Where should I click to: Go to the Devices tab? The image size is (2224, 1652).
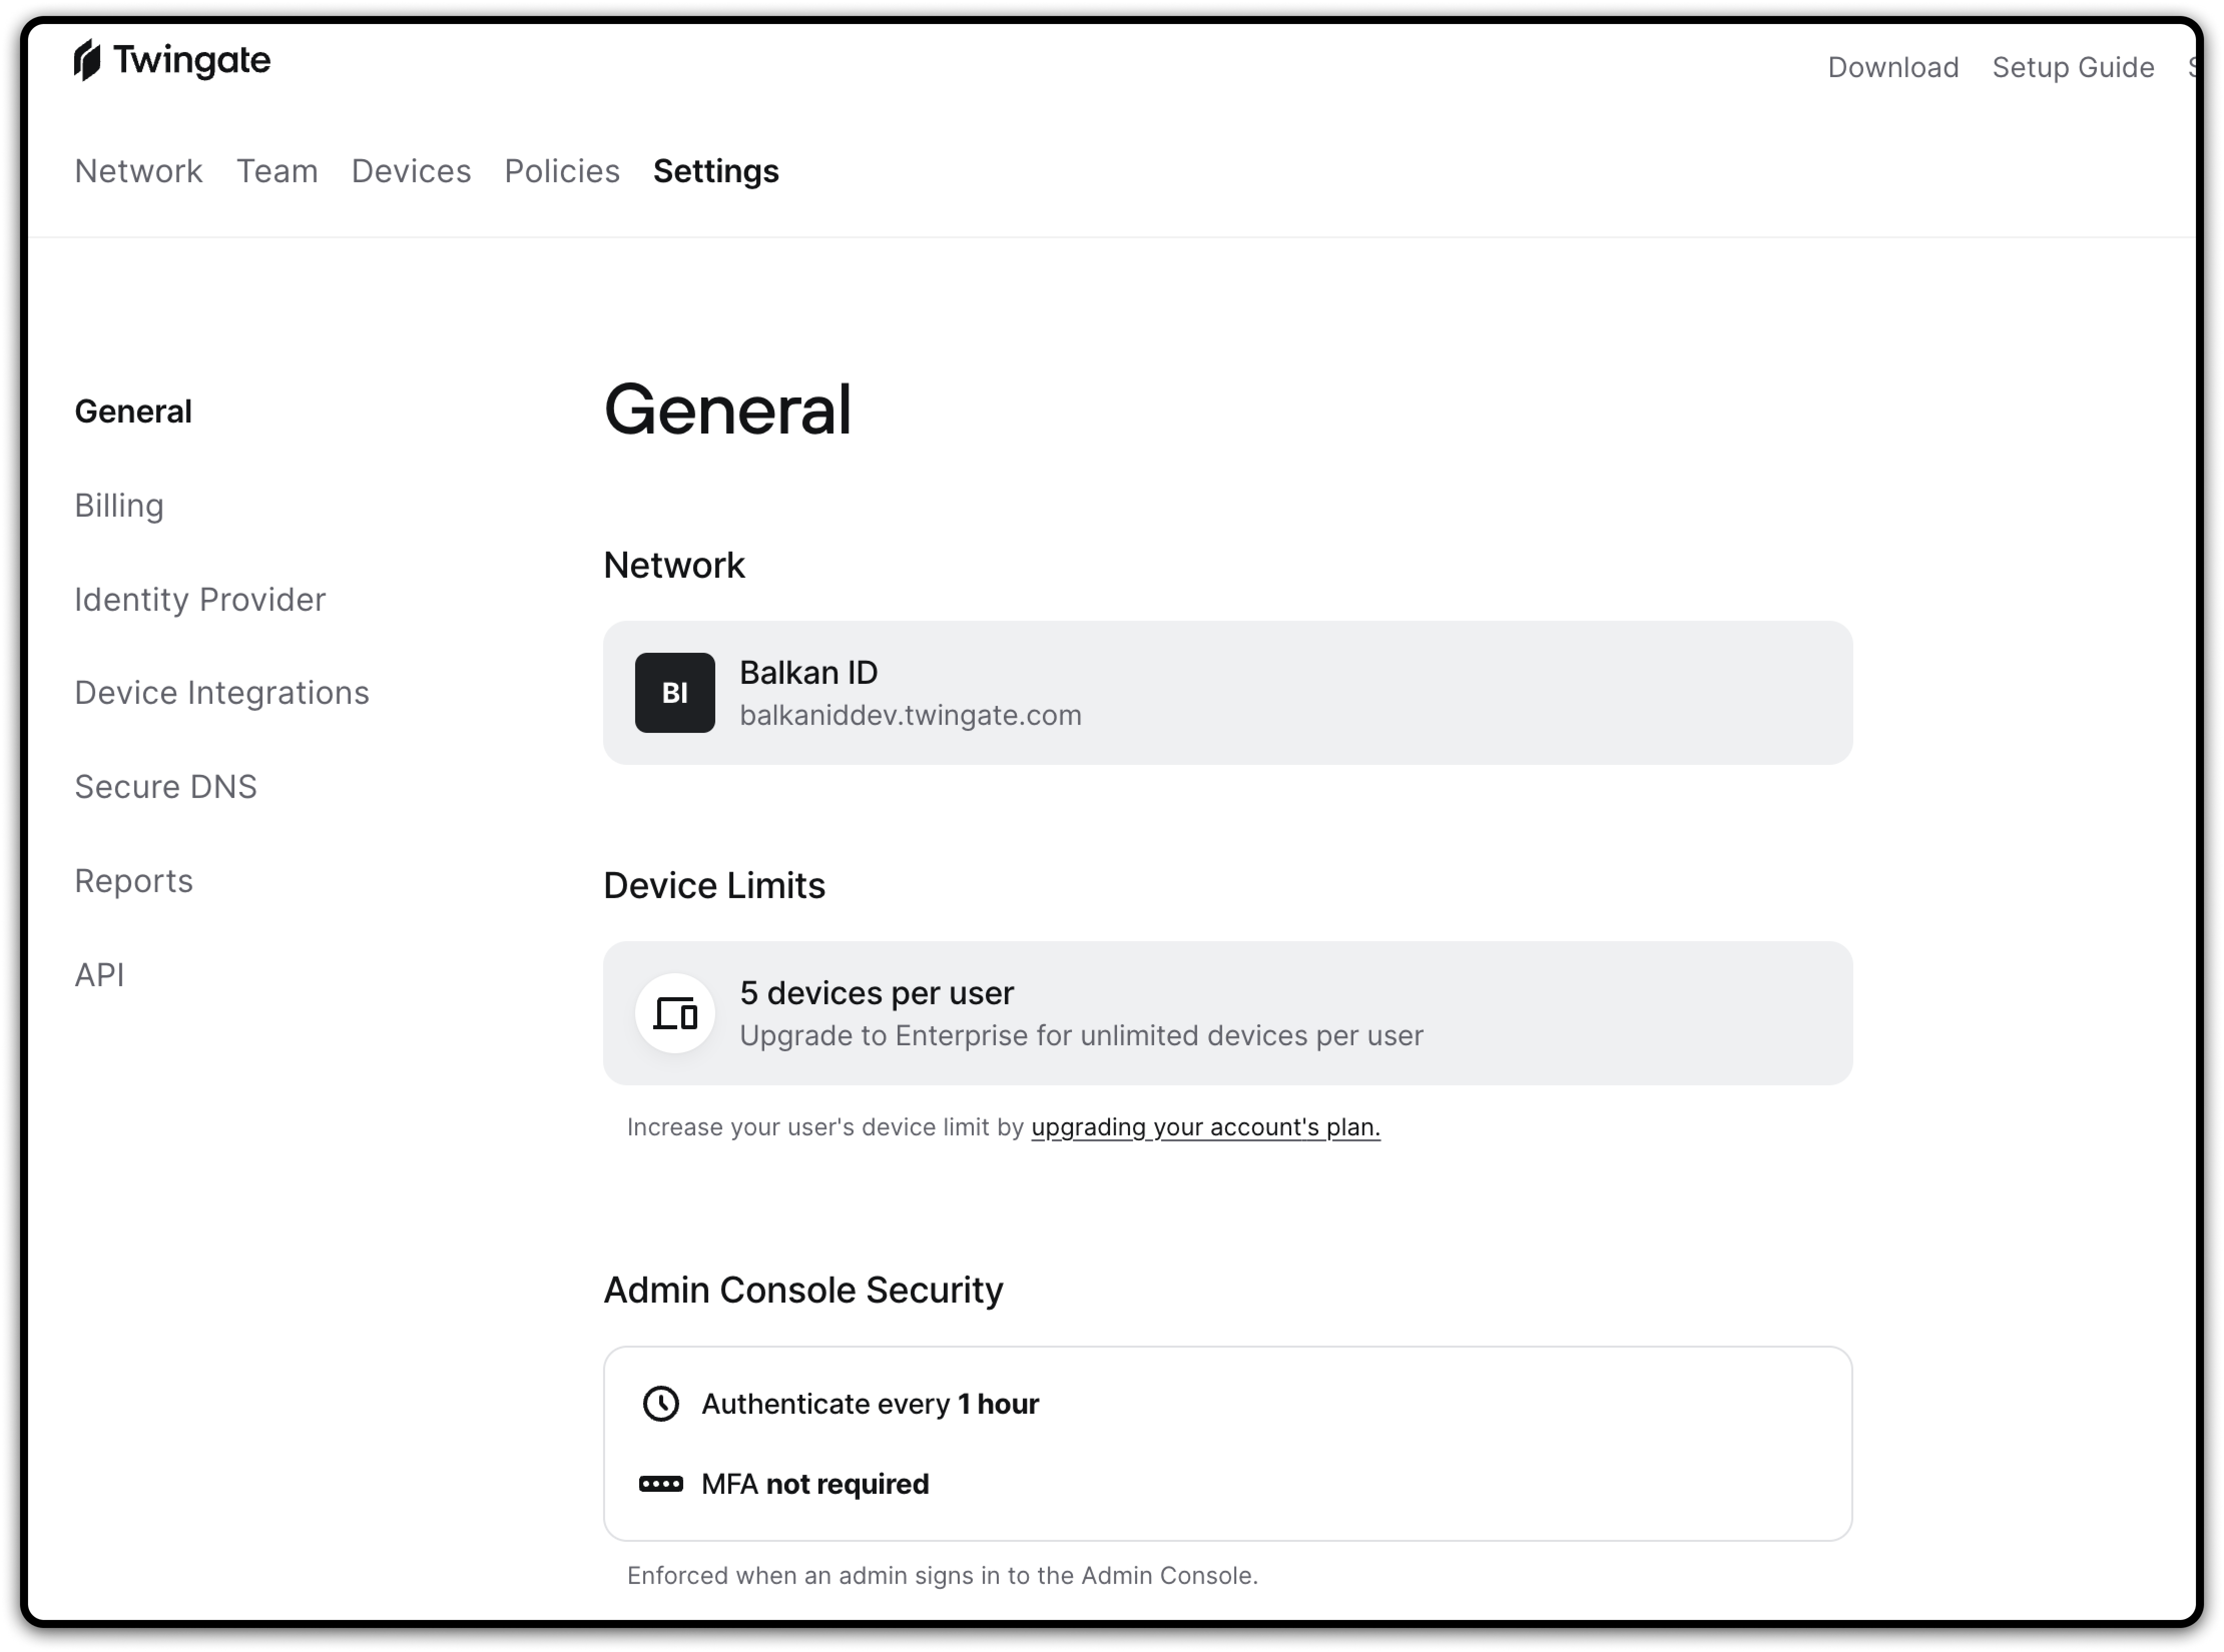tap(411, 171)
